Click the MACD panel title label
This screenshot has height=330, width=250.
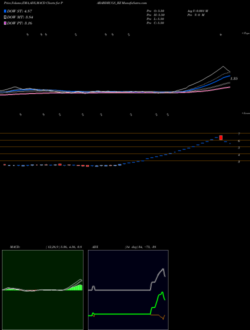15,247
